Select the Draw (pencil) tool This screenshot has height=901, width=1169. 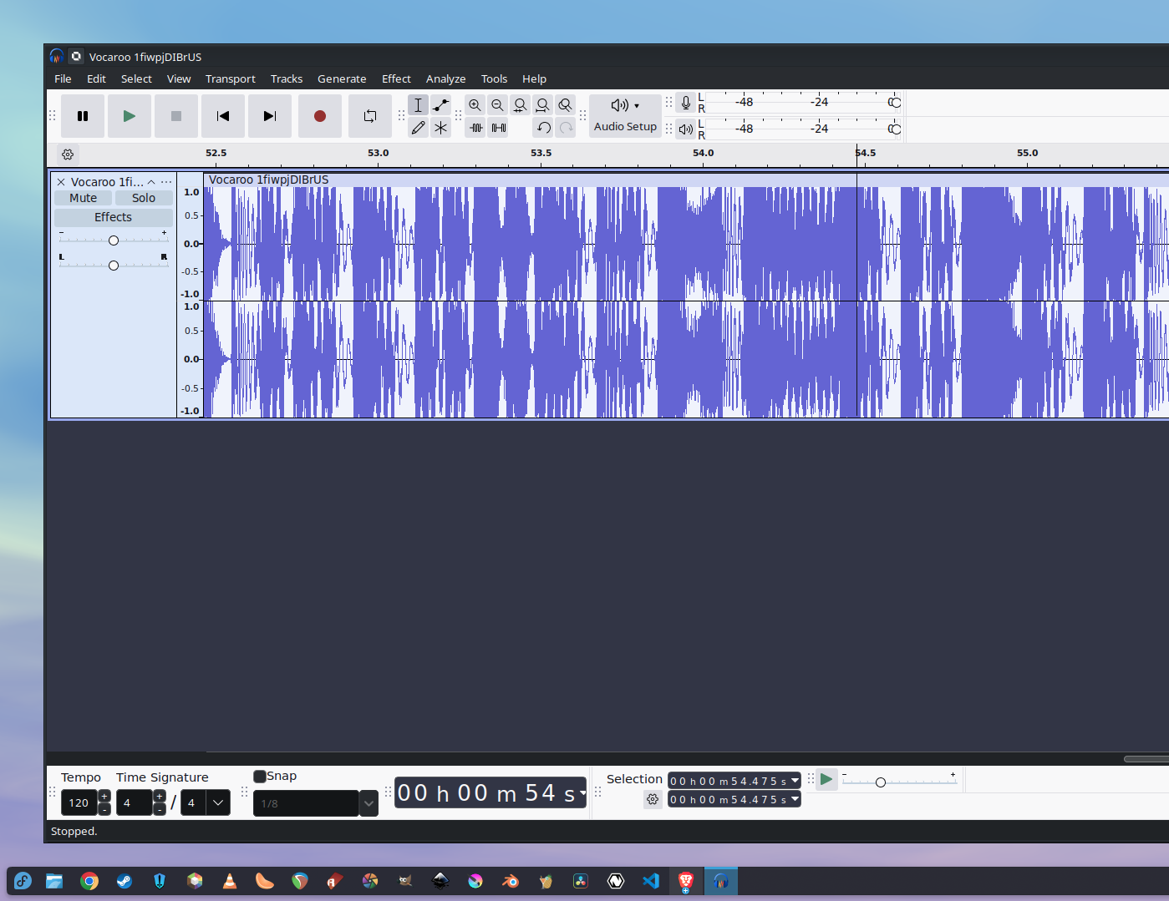point(419,128)
